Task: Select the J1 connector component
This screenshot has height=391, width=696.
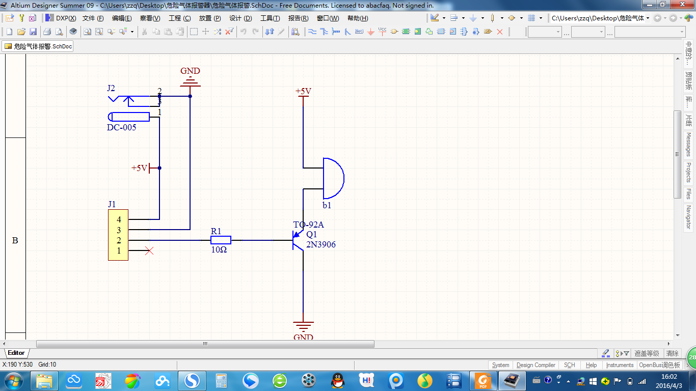Action: (118, 235)
